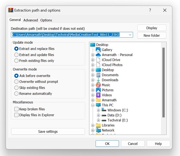The height and width of the screenshot is (156, 180).
Task: Expand the Windows (C:) drive node
Action: coord(98,110)
